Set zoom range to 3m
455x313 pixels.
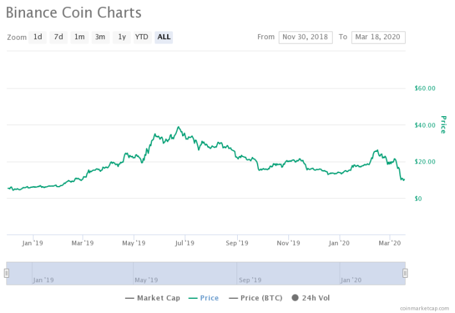coord(100,37)
